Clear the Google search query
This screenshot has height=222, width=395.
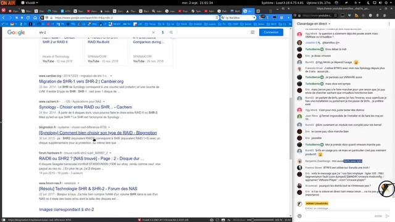point(154,33)
